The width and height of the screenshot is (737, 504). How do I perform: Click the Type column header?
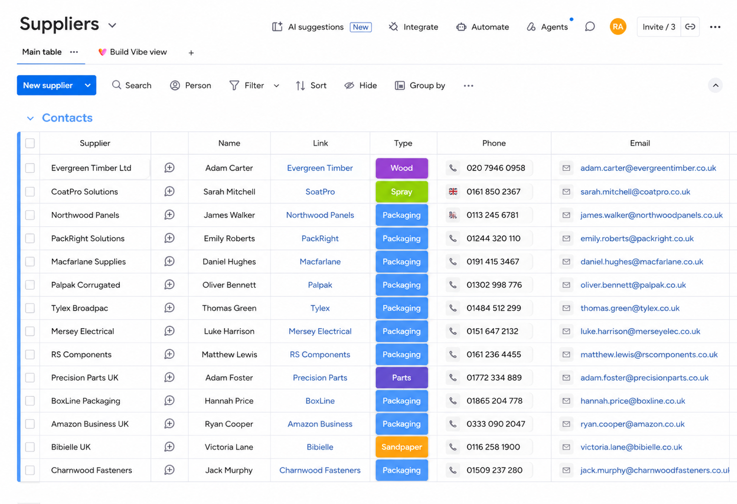pos(403,143)
